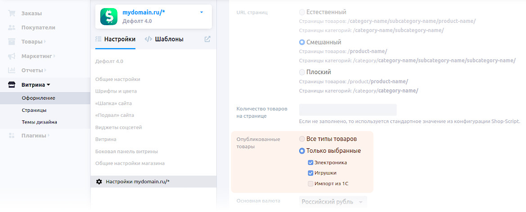Click the green dollar storefront logo

point(109,17)
